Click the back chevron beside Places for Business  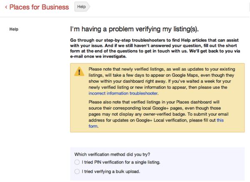coord(6,7)
